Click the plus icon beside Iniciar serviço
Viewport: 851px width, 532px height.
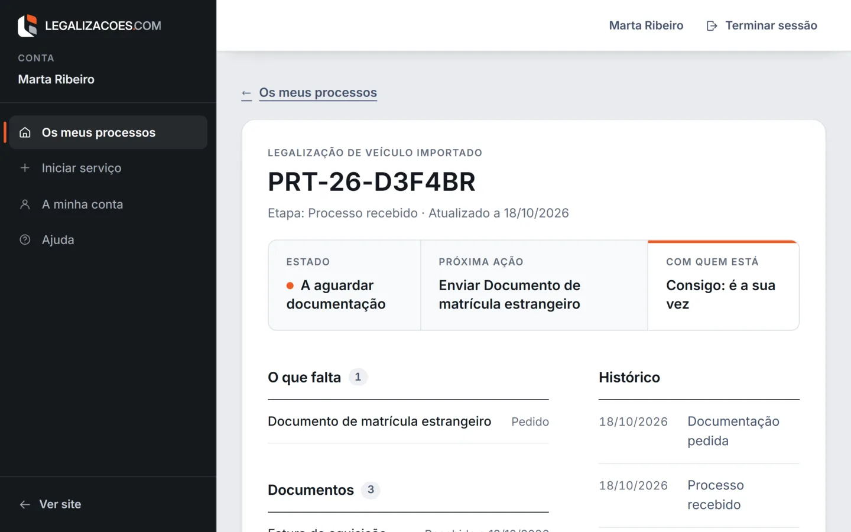(25, 168)
